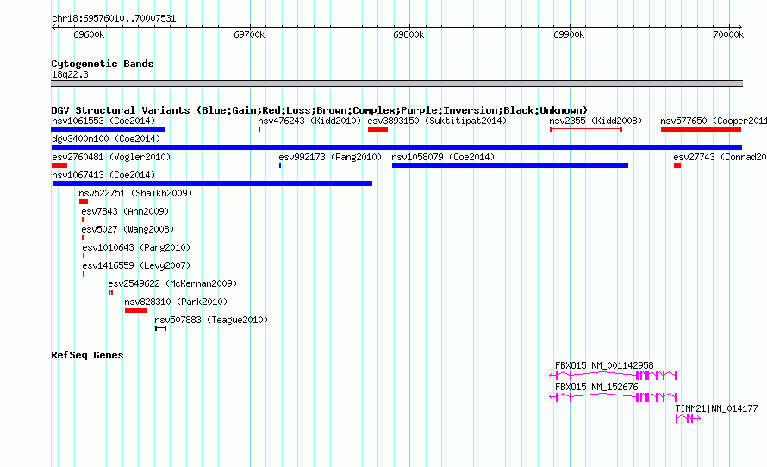This screenshot has height=467, width=767.
Task: Click the nsv577650 (Cooper2011) label
Action: pos(714,121)
